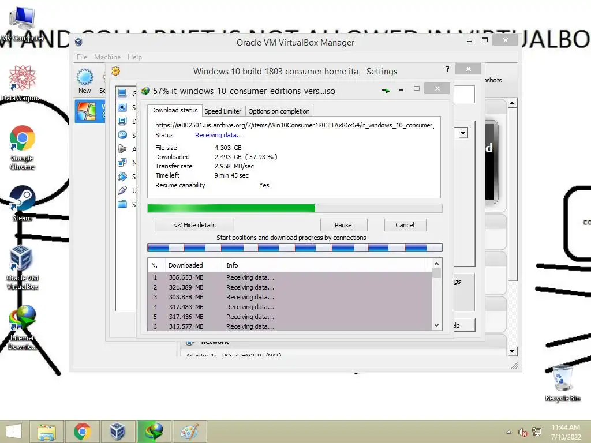Open USB settings category icon
This screenshot has height=443, width=591.
122,190
